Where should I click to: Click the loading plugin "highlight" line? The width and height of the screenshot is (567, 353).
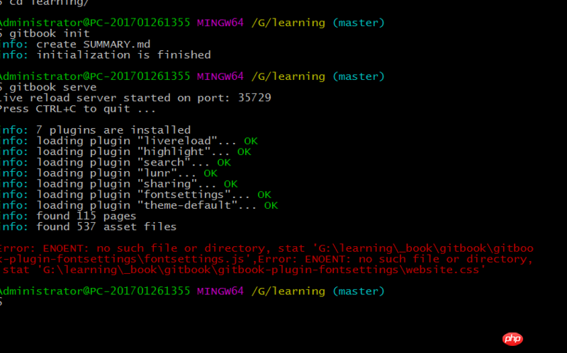125,151
